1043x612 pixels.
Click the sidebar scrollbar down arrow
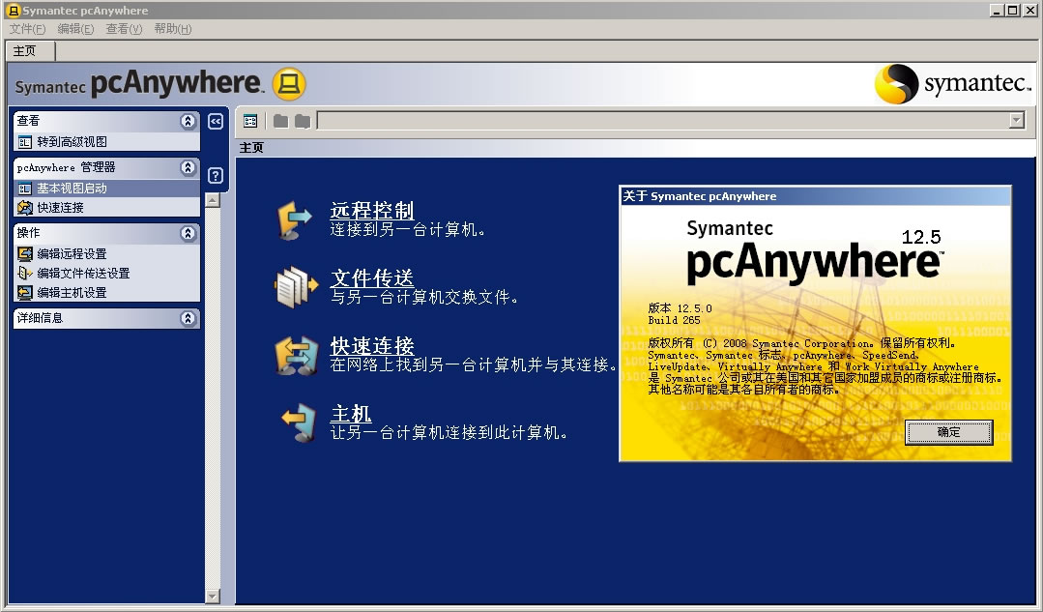(x=213, y=596)
